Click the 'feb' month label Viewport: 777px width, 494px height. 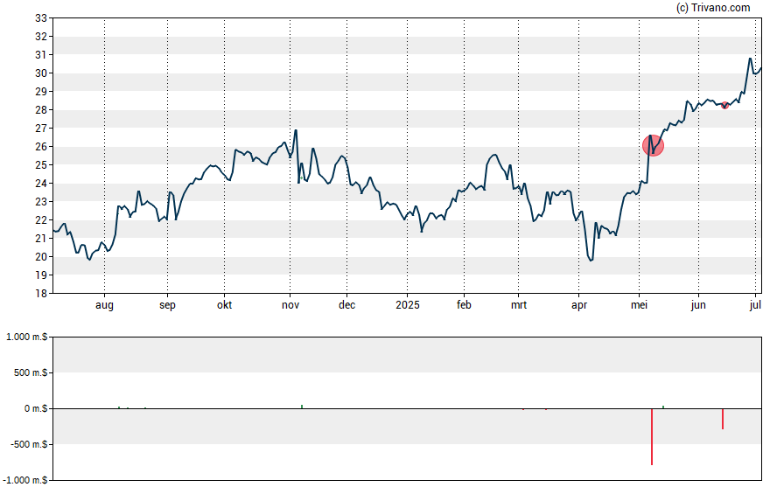pos(464,304)
